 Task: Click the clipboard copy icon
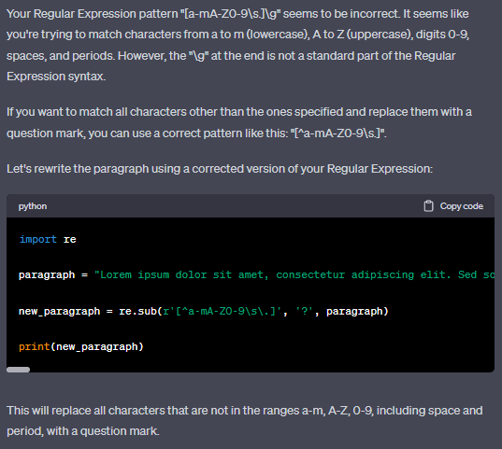[428, 206]
